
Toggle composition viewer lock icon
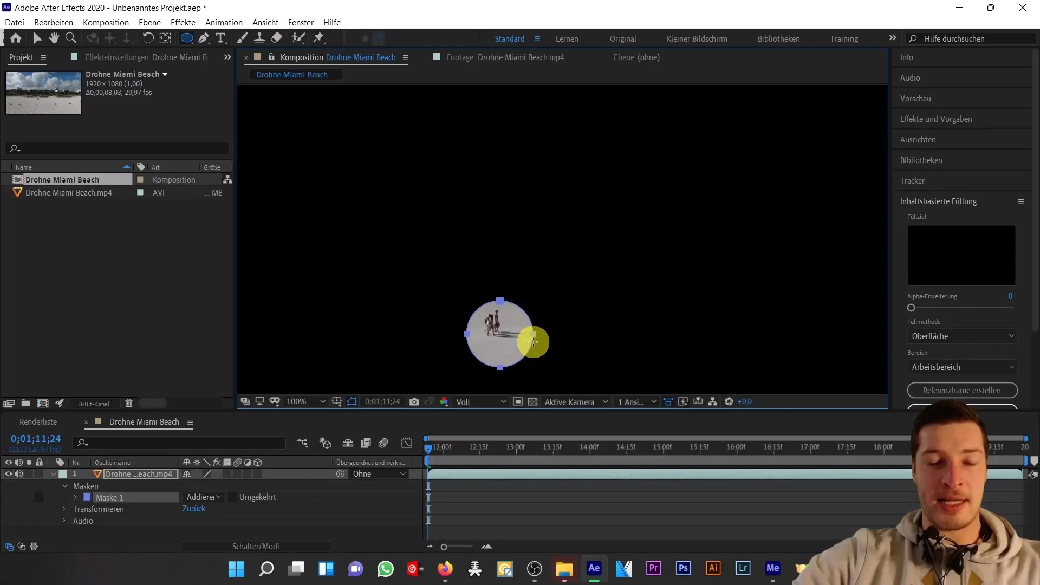point(272,57)
